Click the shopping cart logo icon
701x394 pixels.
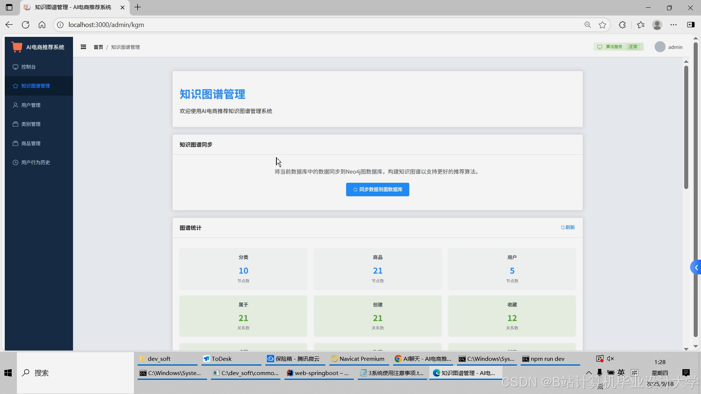click(17, 47)
